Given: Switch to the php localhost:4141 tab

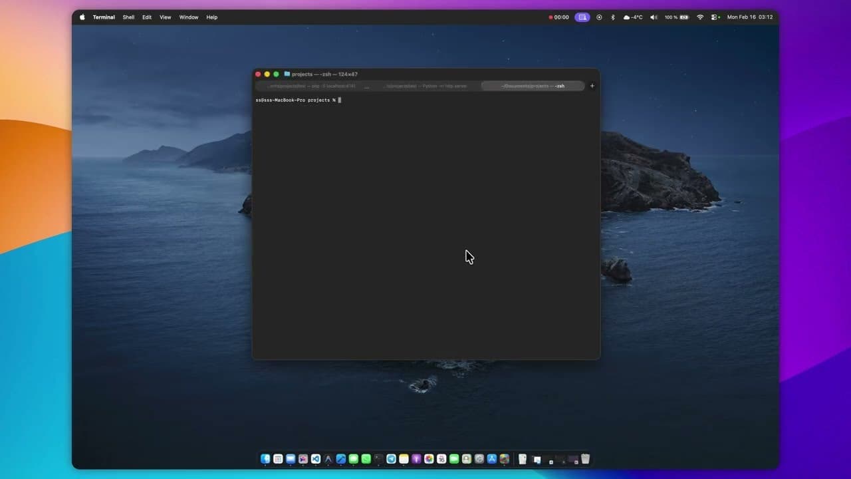Looking at the screenshot, I should point(309,86).
